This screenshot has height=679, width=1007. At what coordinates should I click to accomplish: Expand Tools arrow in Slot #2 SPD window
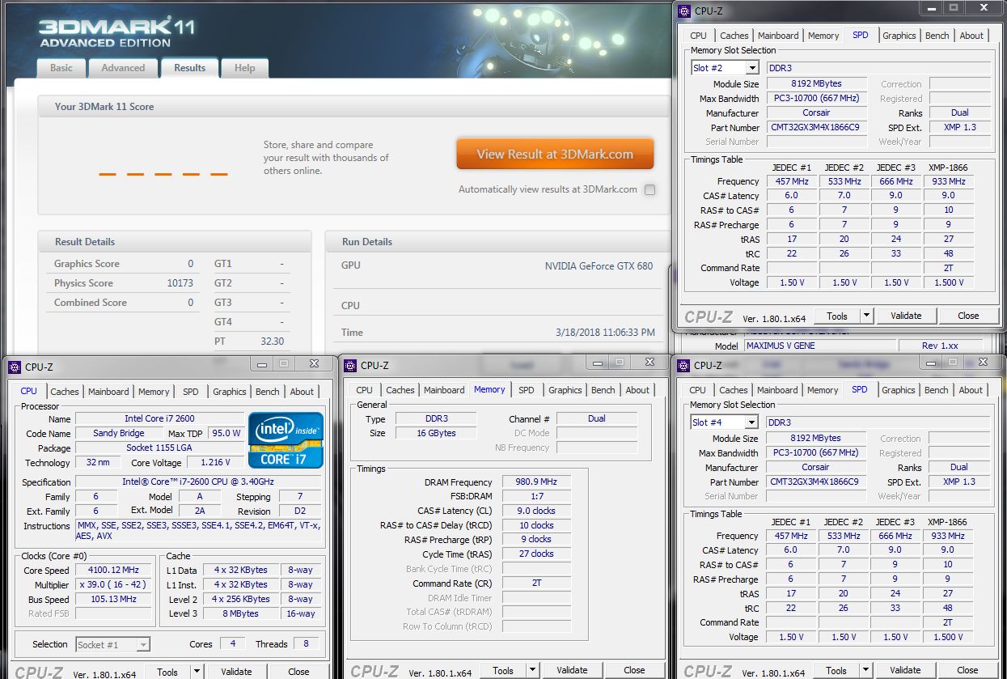point(866,316)
